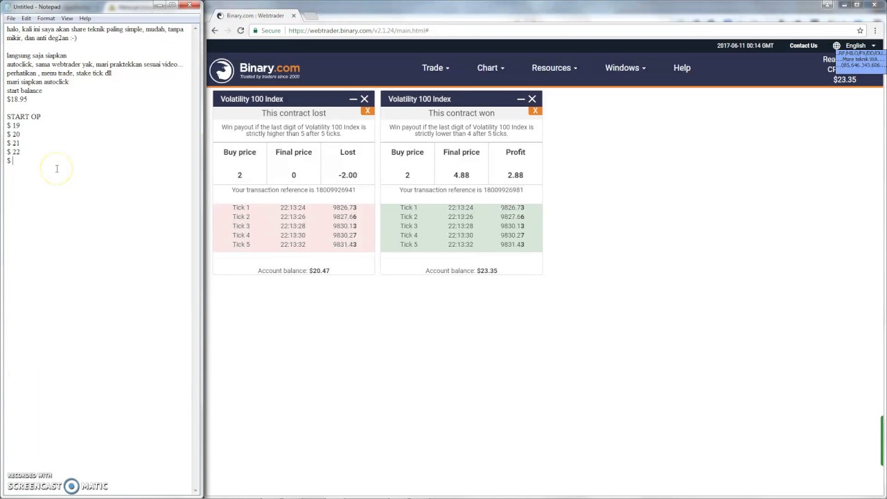Click the browser back arrow
This screenshot has width=887, height=499.
[x=215, y=30]
